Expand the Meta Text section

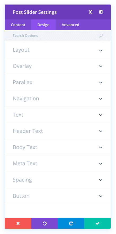(58, 163)
